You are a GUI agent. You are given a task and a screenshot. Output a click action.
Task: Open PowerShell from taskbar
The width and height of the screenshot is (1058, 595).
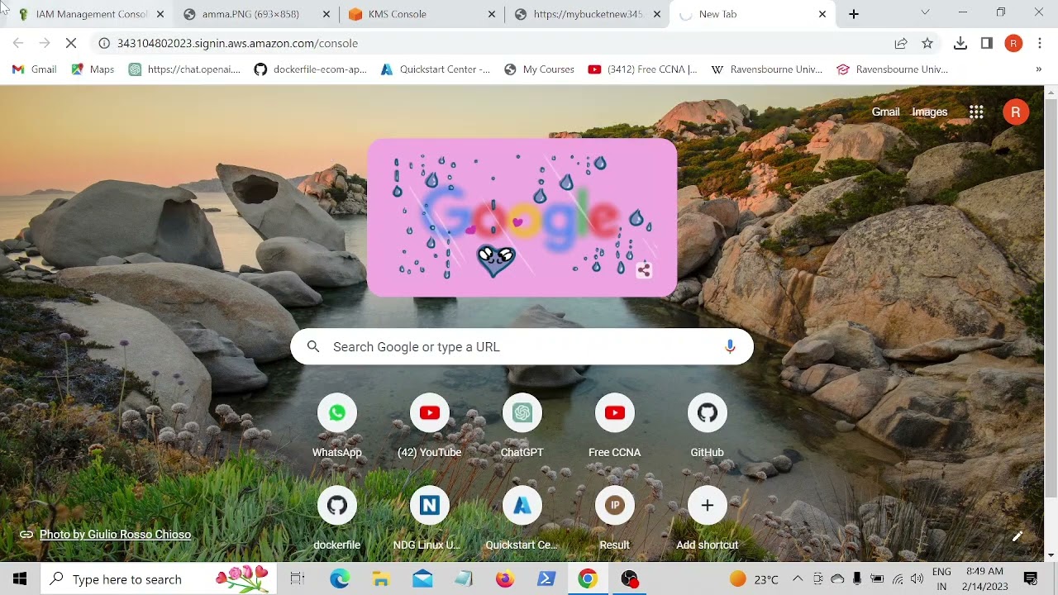pos(546,579)
